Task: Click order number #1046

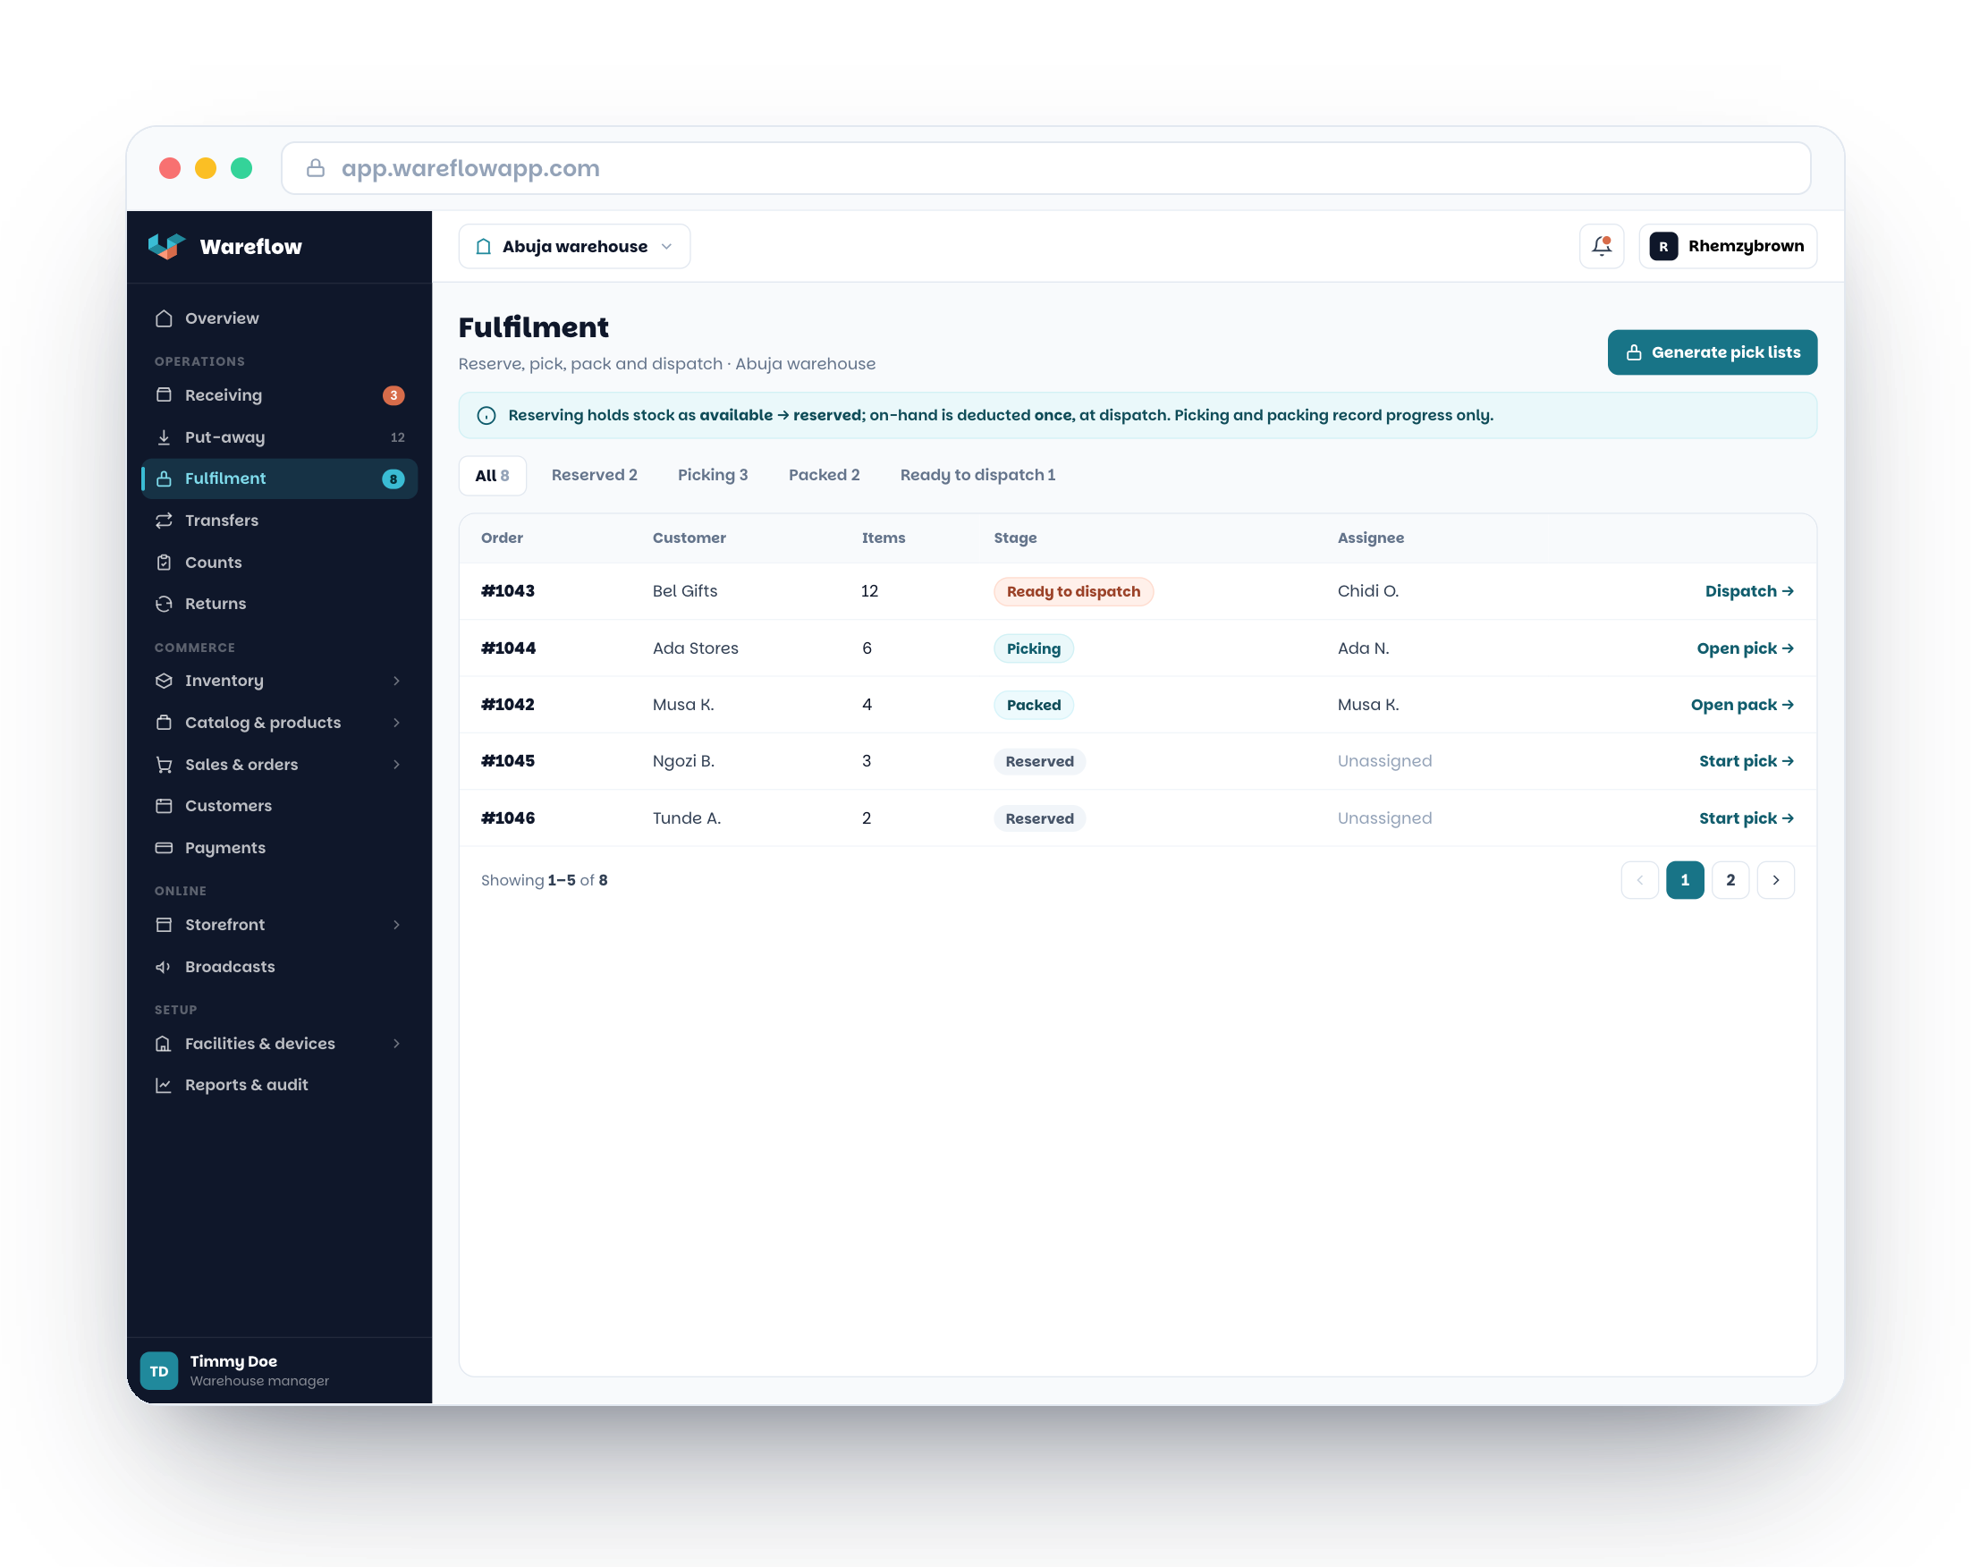Action: (x=507, y=818)
